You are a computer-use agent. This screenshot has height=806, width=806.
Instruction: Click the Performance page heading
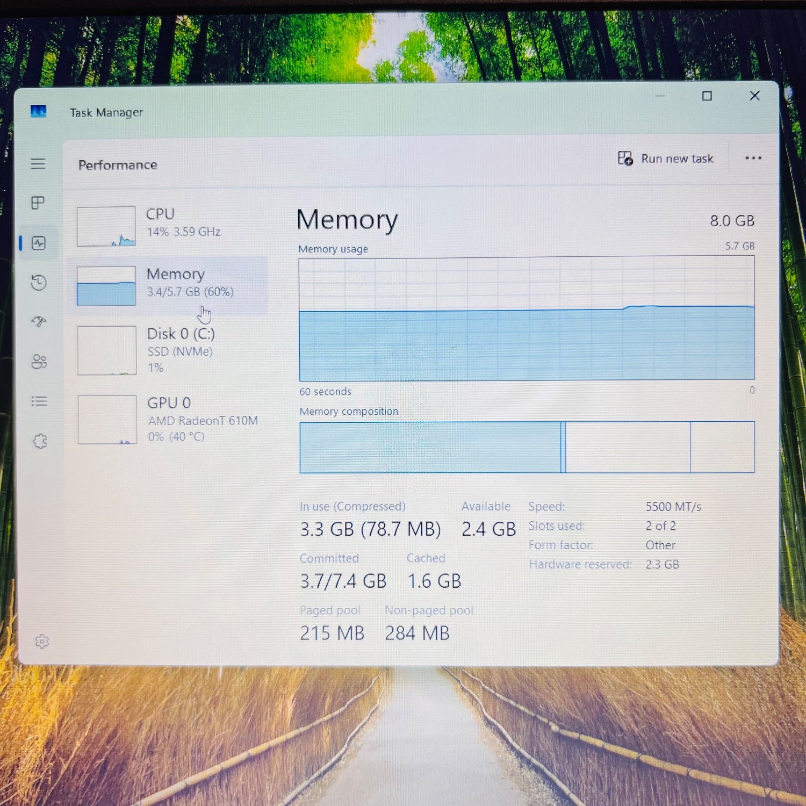click(x=118, y=165)
